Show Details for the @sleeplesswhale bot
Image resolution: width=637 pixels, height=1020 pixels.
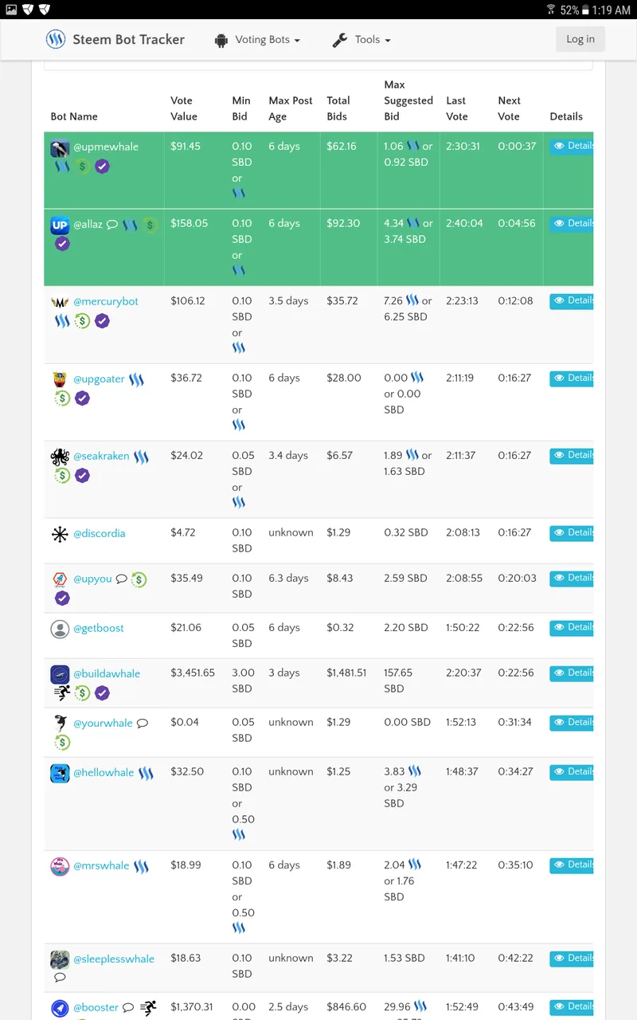tap(572, 959)
